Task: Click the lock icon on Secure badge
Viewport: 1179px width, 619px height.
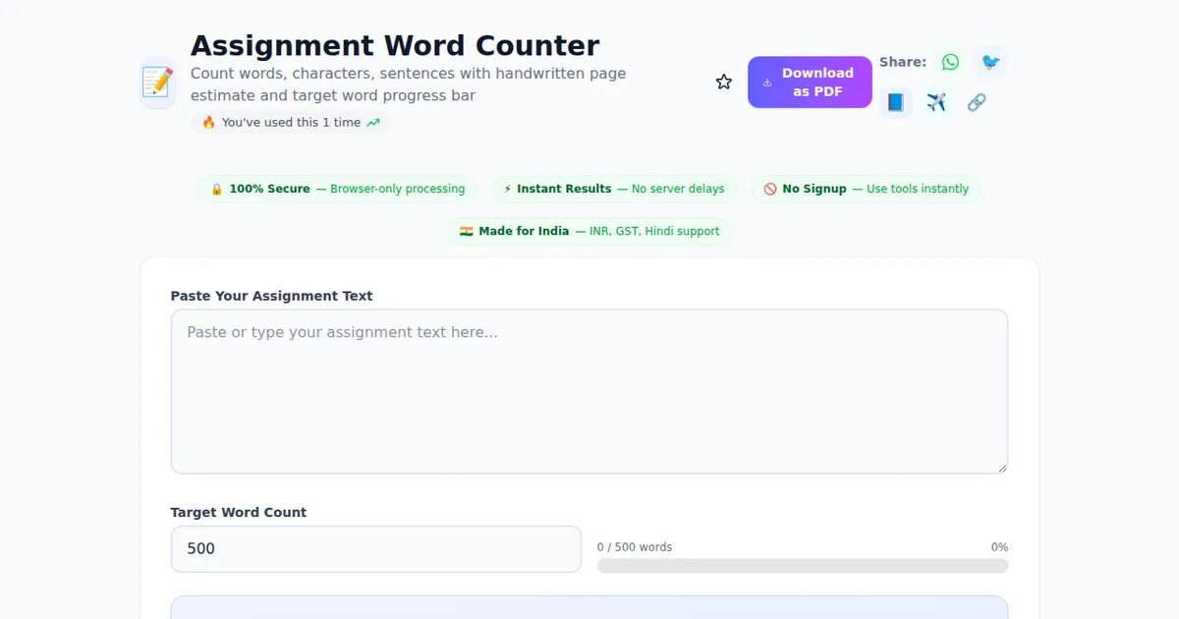Action: click(217, 189)
